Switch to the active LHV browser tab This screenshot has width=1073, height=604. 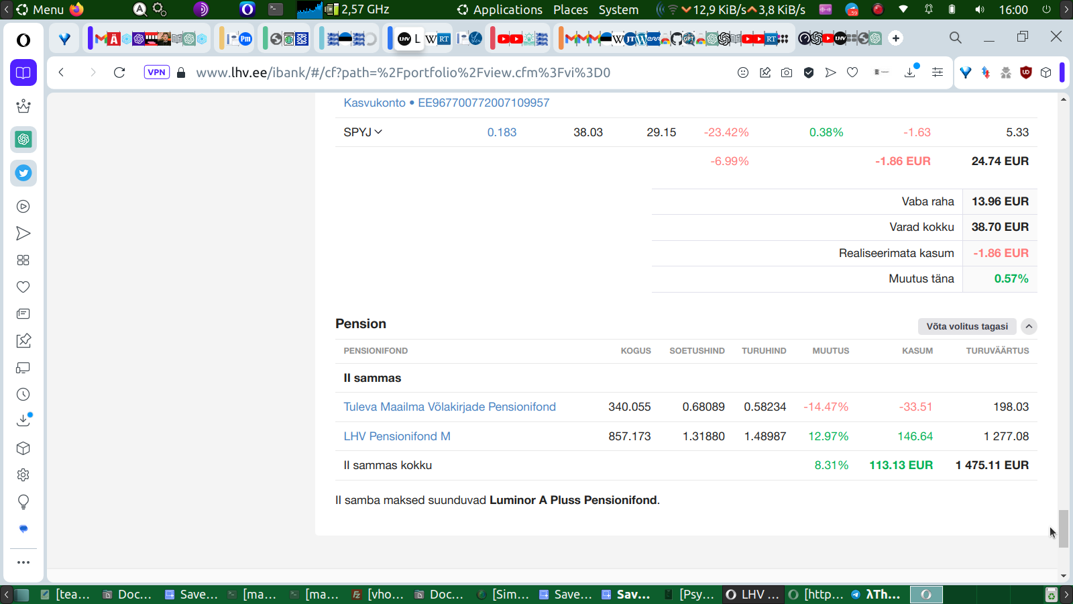pyautogui.click(x=408, y=38)
